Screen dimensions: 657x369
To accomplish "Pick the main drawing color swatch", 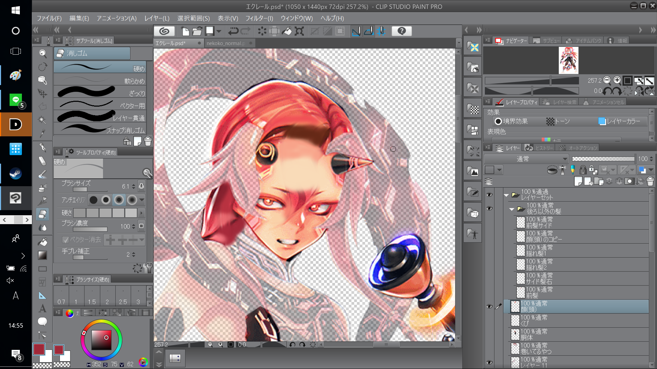I will pyautogui.click(x=39, y=349).
